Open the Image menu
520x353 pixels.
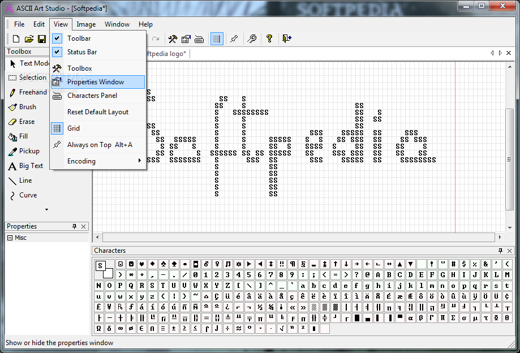click(86, 24)
